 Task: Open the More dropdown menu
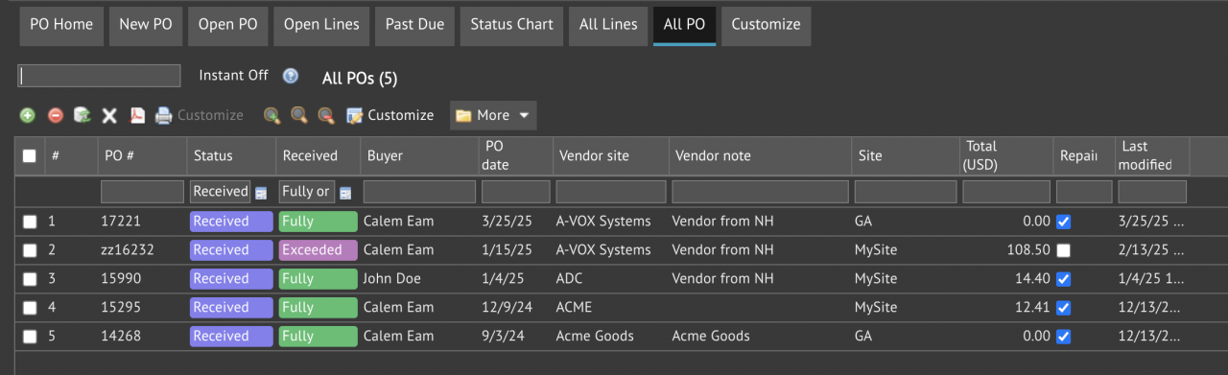tap(493, 115)
